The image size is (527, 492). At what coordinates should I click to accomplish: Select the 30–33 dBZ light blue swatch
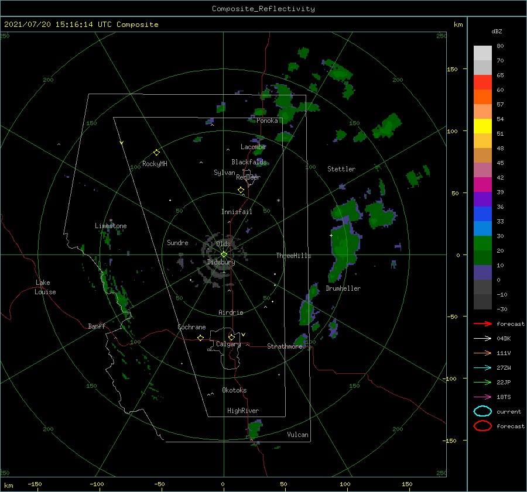point(482,228)
